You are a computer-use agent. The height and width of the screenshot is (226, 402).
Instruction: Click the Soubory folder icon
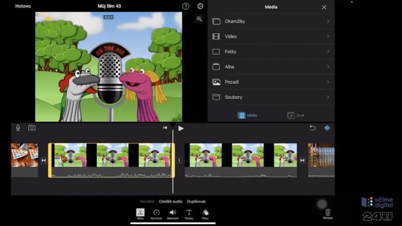click(x=216, y=97)
